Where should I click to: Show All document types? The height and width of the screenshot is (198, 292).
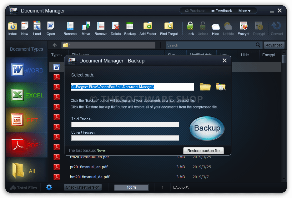pyautogui.click(x=27, y=170)
